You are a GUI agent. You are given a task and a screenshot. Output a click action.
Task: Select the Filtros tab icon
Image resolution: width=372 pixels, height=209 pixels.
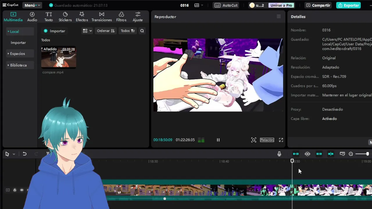[121, 15]
